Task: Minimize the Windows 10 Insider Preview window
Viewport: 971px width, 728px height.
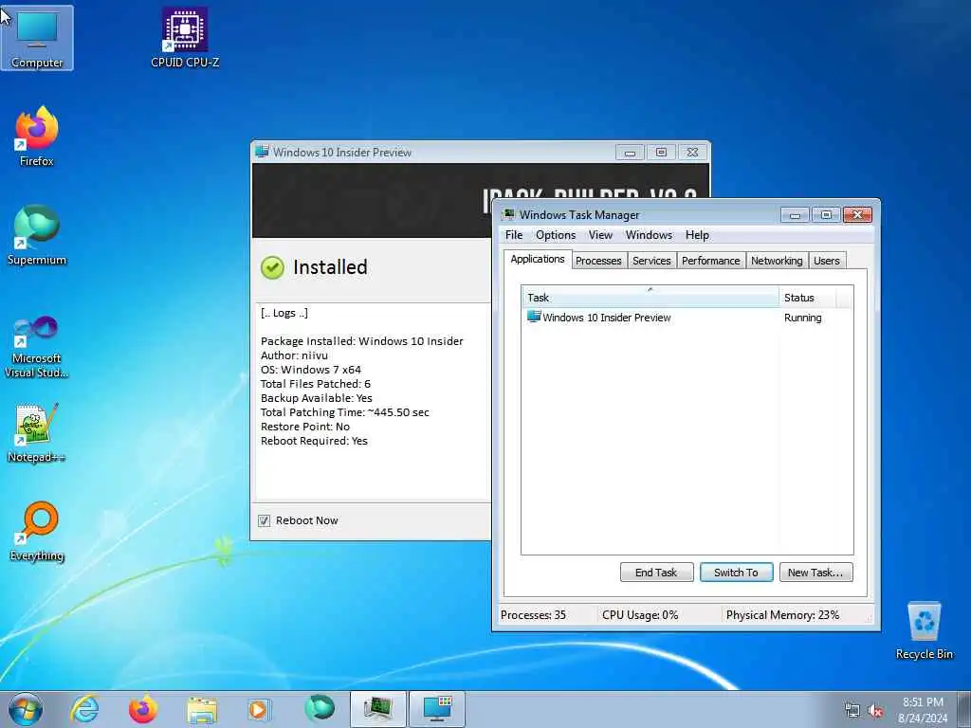Action: pos(630,153)
